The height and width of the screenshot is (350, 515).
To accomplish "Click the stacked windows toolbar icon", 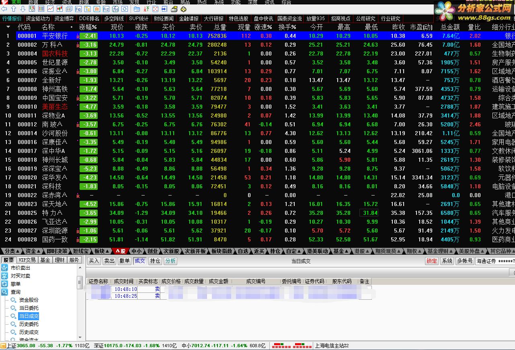I will (x=69, y=9).
